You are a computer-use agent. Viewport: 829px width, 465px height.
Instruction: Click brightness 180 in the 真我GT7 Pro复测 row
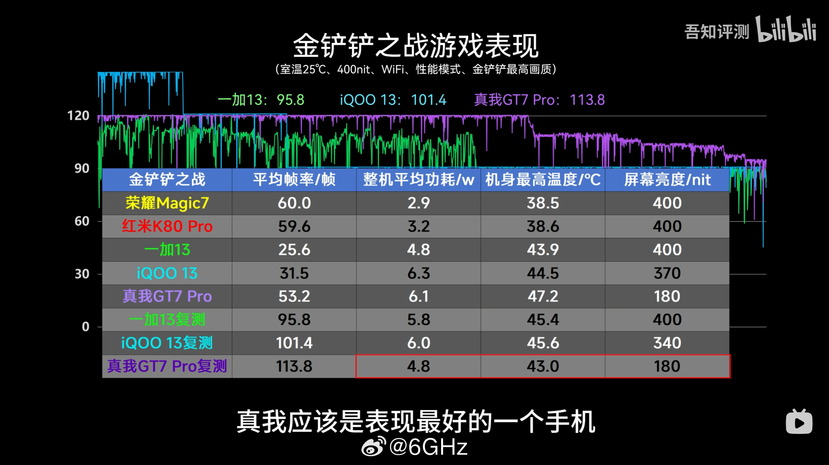coord(667,366)
